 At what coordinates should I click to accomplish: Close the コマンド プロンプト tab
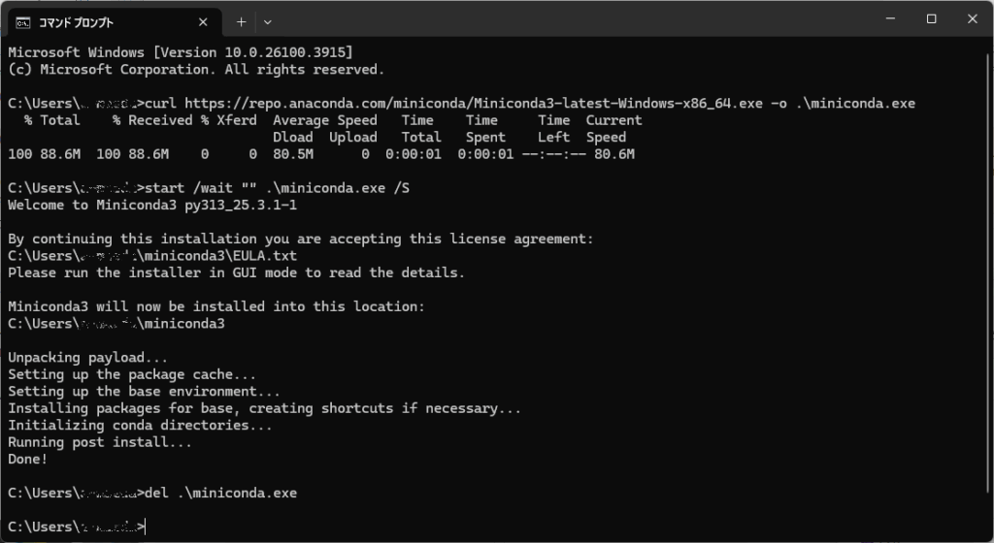pyautogui.click(x=203, y=22)
